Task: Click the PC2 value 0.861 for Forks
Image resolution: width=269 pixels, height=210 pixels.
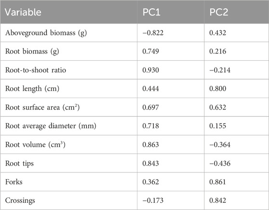Action: coord(217,182)
